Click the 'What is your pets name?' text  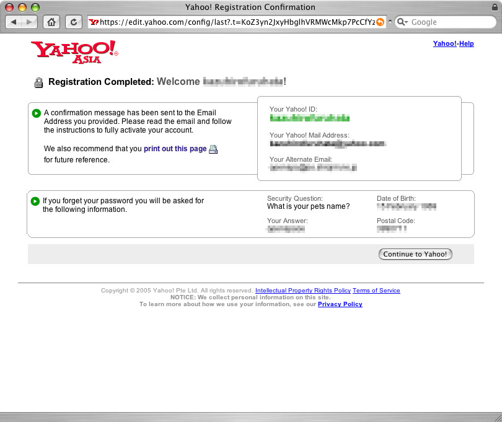308,206
